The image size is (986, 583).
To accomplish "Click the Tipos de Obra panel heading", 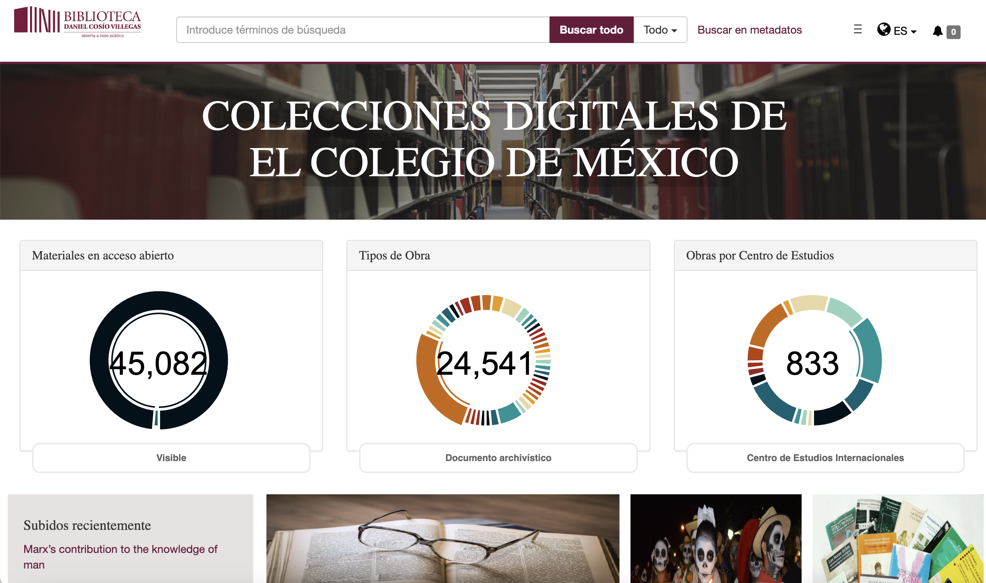I will coord(395,256).
